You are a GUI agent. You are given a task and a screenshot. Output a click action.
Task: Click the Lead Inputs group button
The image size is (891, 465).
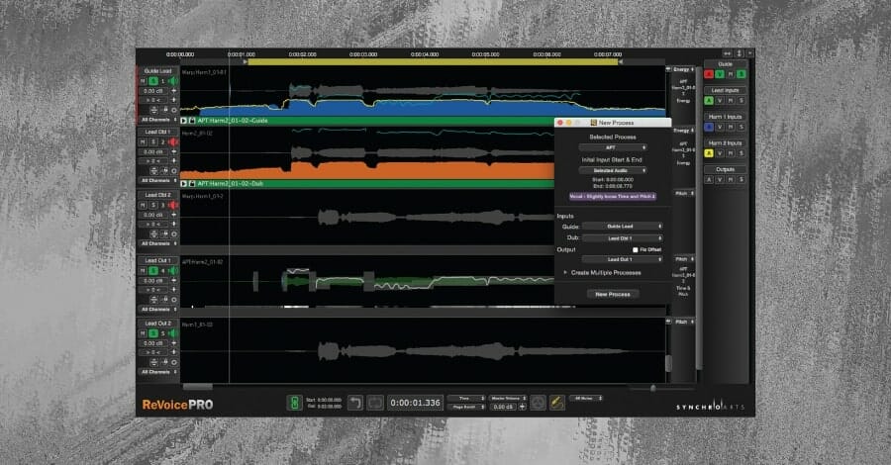tap(725, 91)
